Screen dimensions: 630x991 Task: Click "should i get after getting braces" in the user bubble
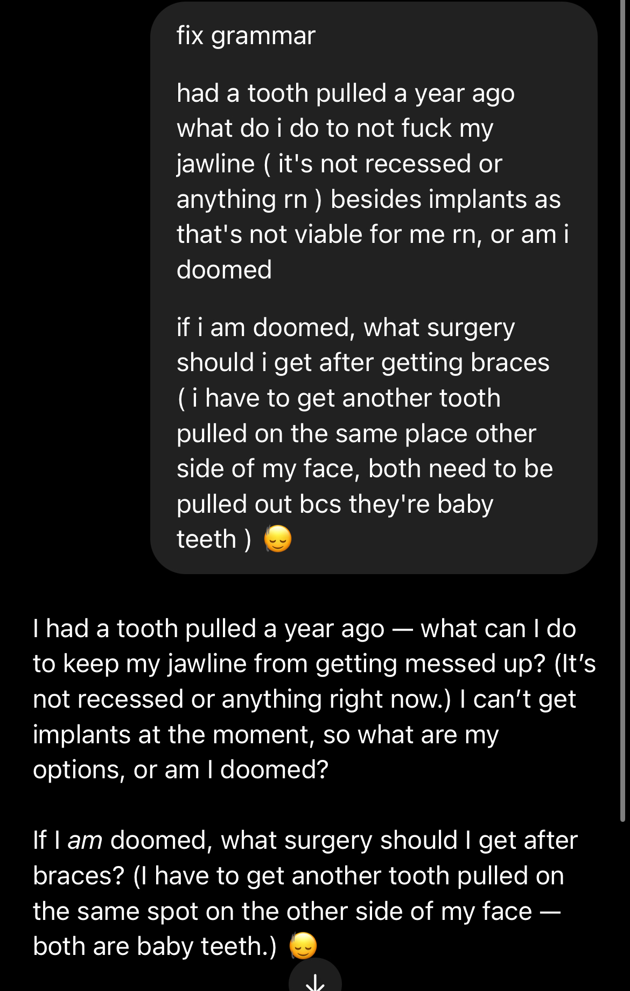point(363,362)
